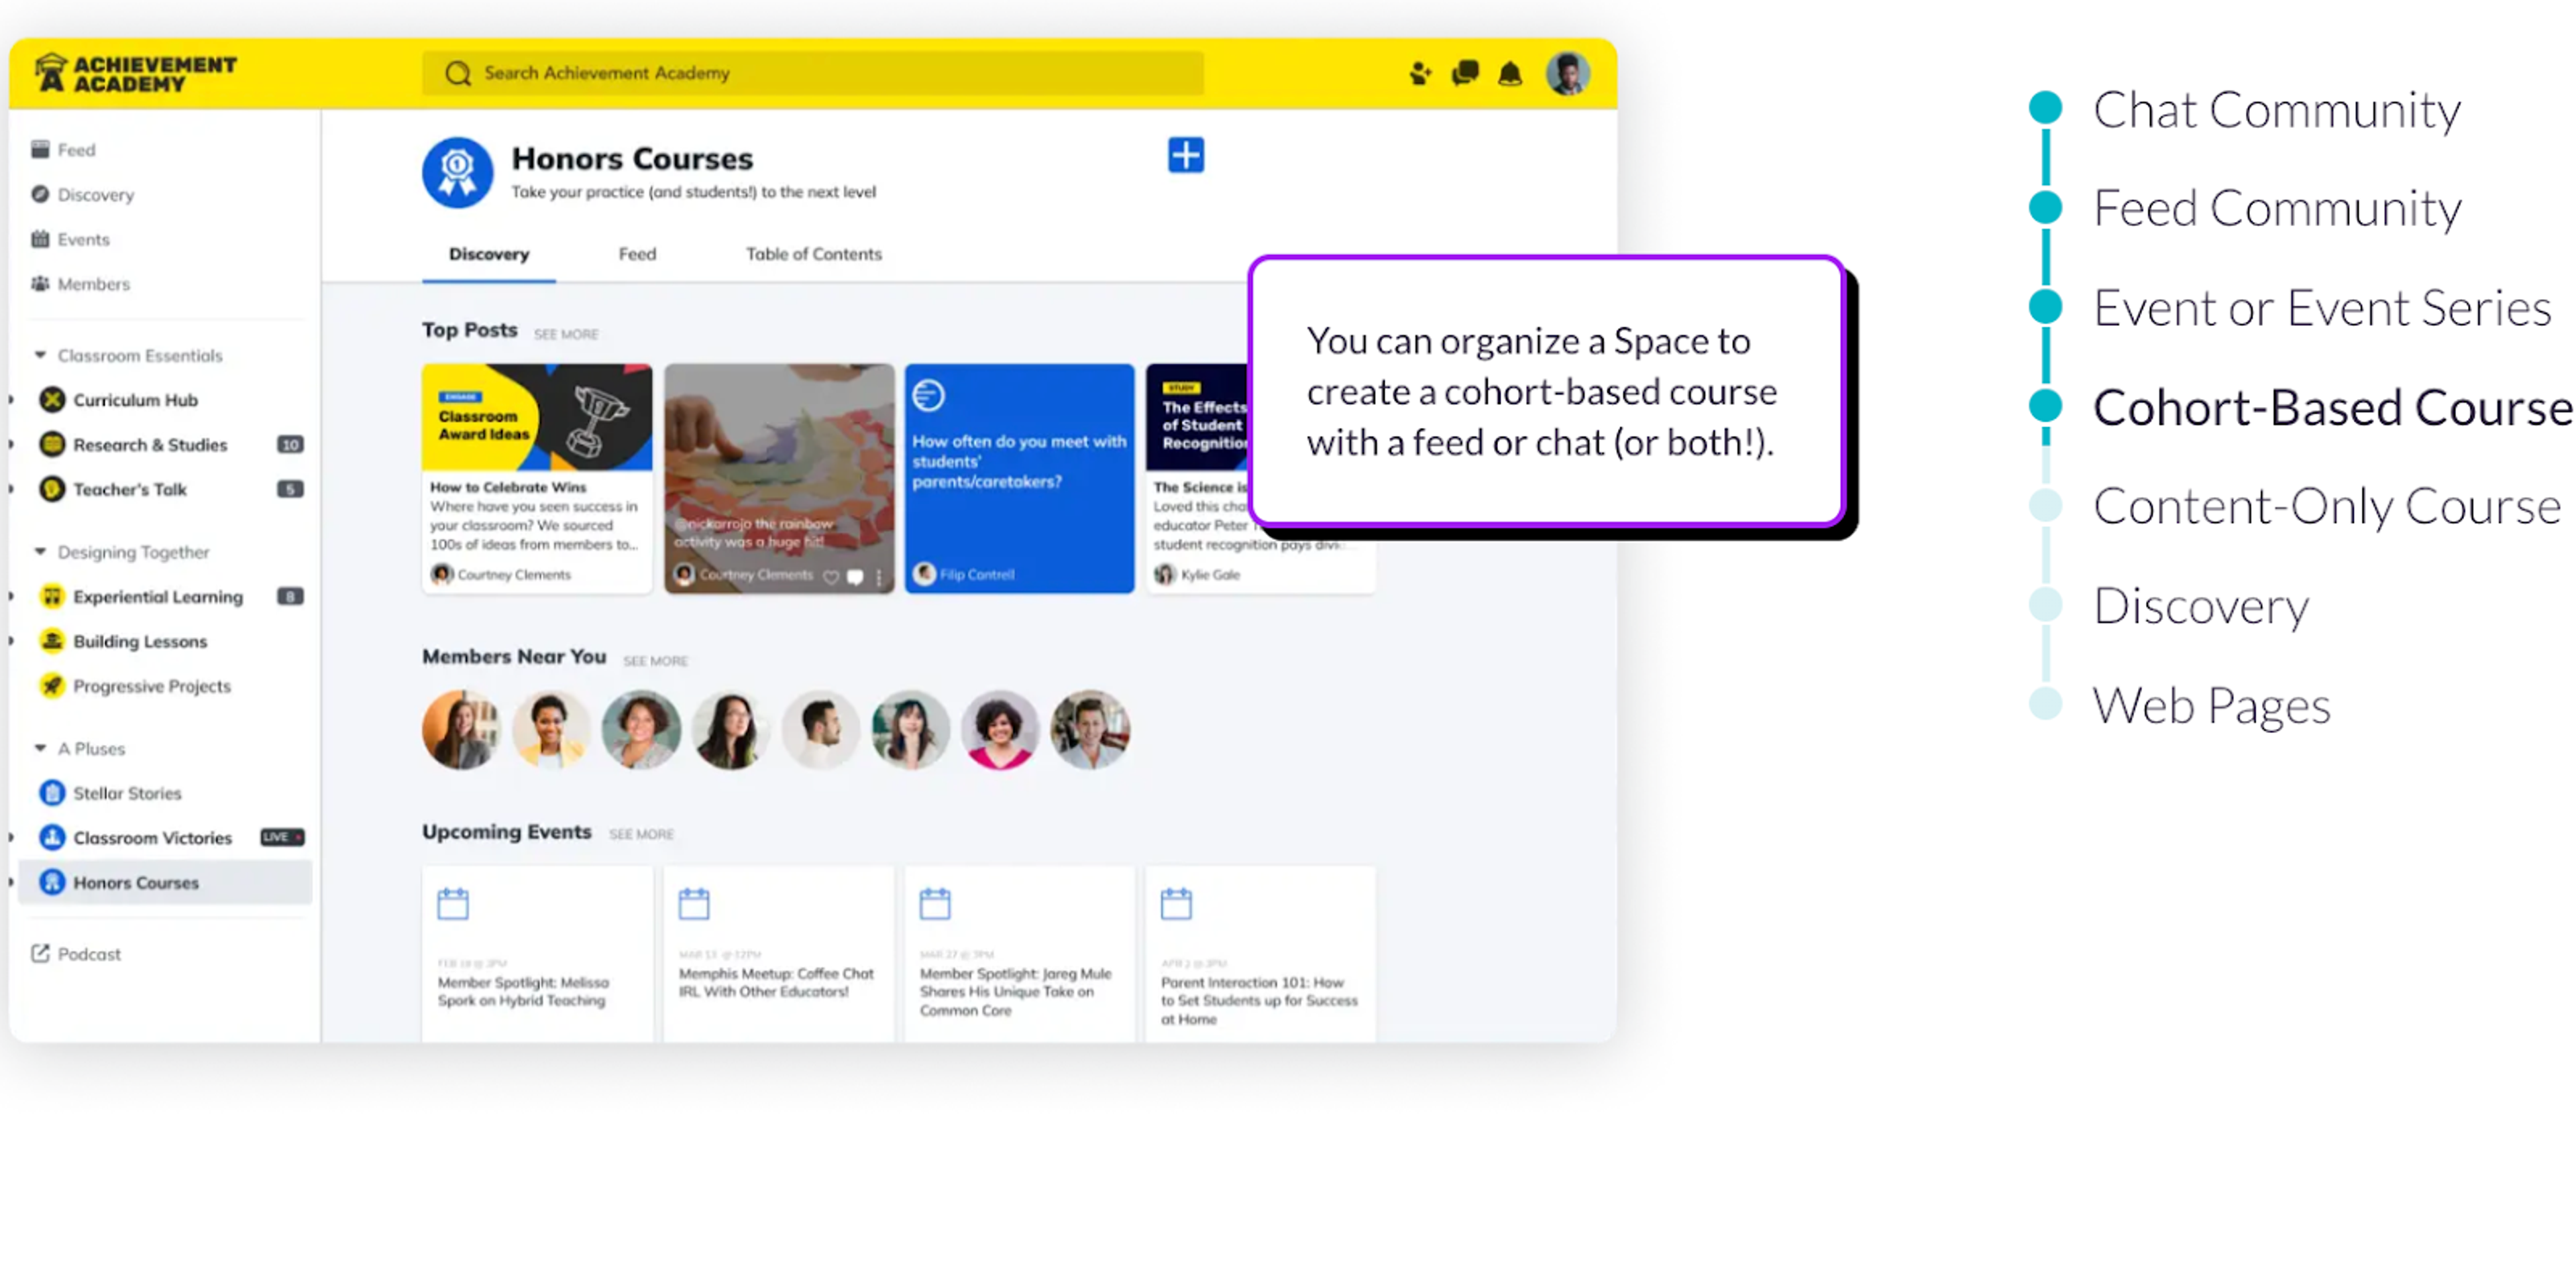Click the Classroom Victories LIVE badge
The height and width of the screenshot is (1268, 2576).
tap(282, 838)
